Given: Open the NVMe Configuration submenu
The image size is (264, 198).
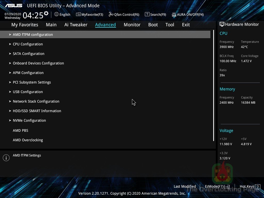Looking at the screenshot, I should tap(29, 120).
